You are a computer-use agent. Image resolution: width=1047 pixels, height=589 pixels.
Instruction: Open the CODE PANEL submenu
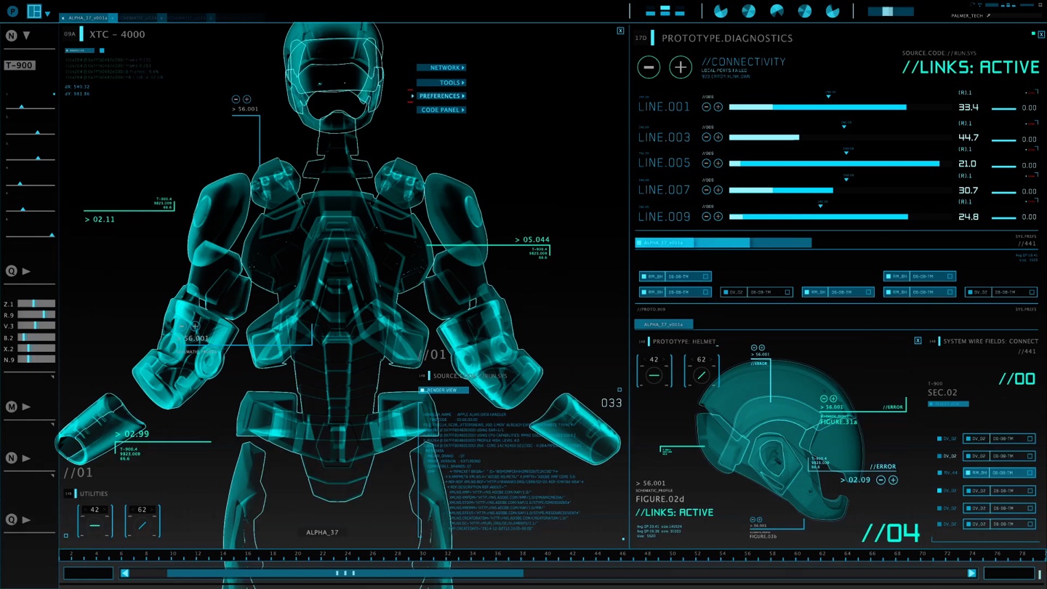coord(441,110)
